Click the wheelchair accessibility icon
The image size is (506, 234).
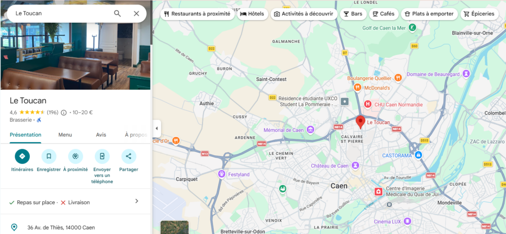tap(39, 120)
